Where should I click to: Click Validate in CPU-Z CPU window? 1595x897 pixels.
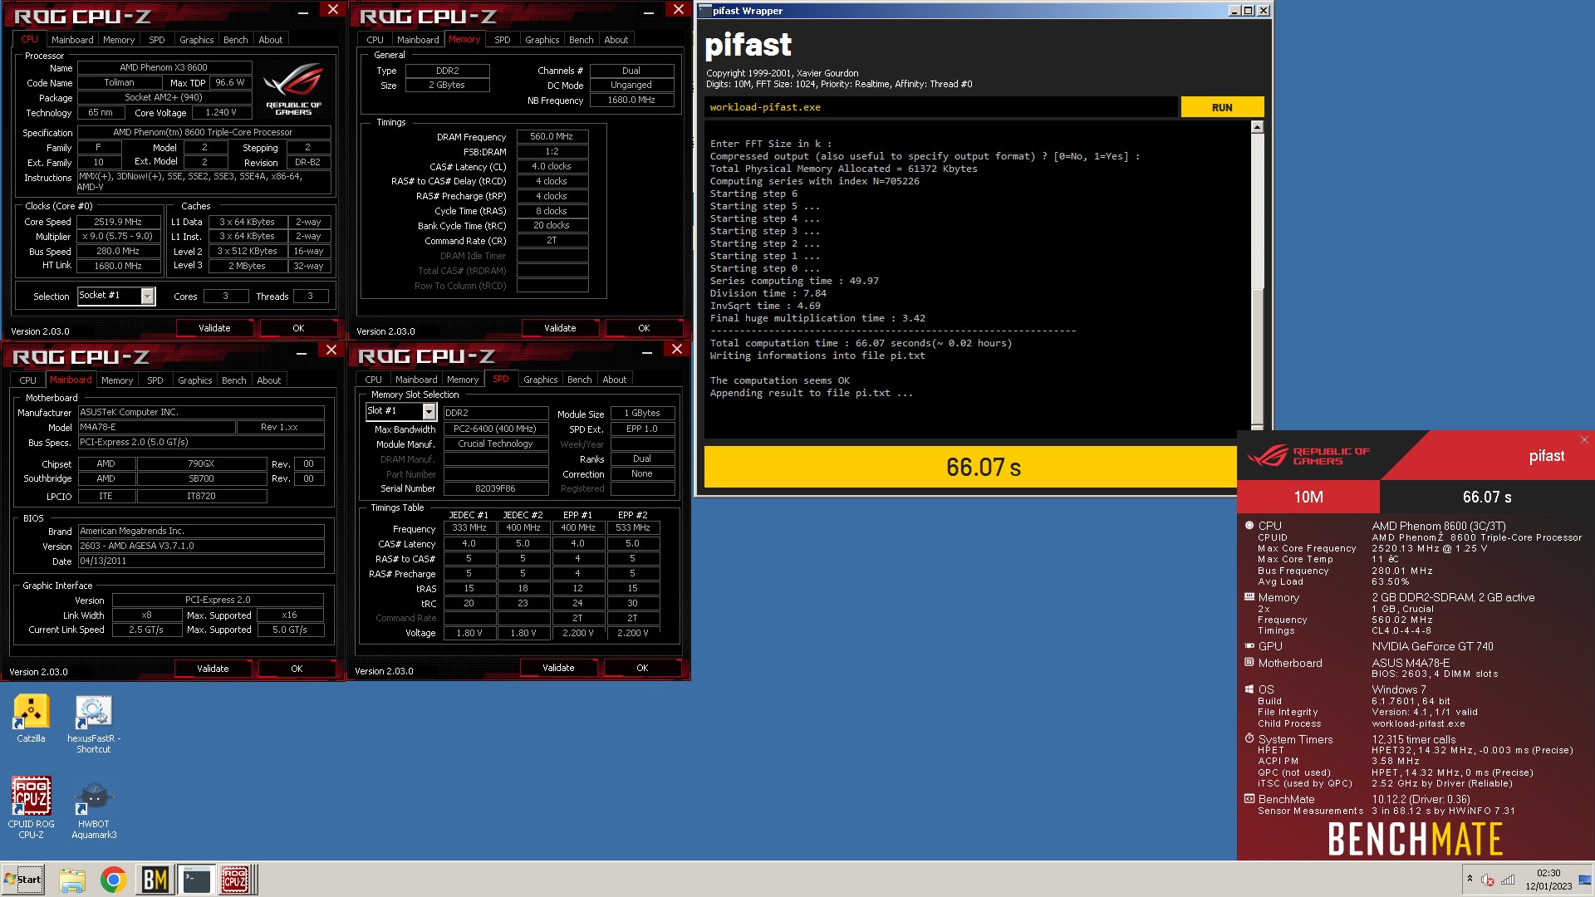[214, 328]
